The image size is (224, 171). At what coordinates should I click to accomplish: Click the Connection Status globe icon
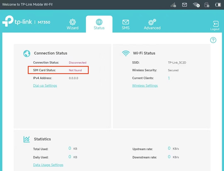(x=27, y=54)
